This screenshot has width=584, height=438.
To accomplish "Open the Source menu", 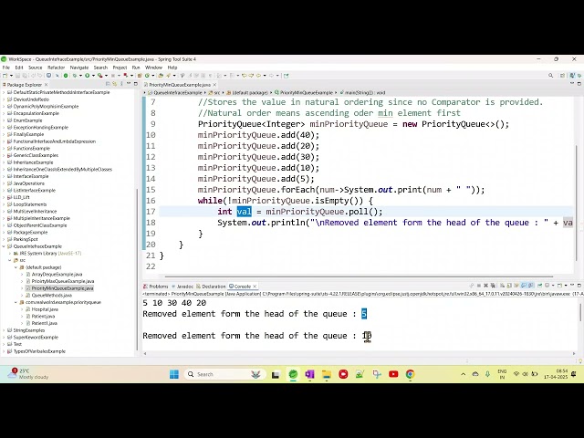I will click(x=36, y=68).
